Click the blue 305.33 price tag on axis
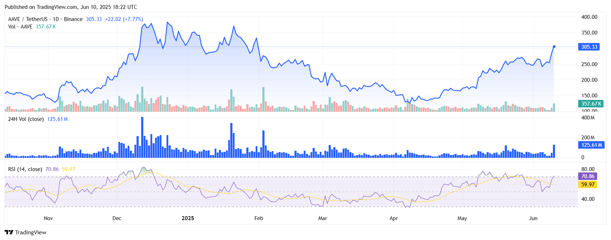This screenshot has height=240, width=611. point(589,47)
